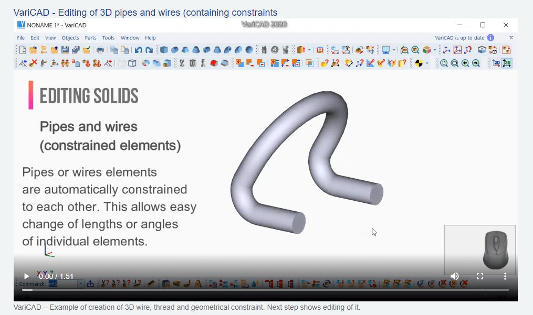533x315 pixels.
Task: Undo the last action
Action: click(138, 50)
